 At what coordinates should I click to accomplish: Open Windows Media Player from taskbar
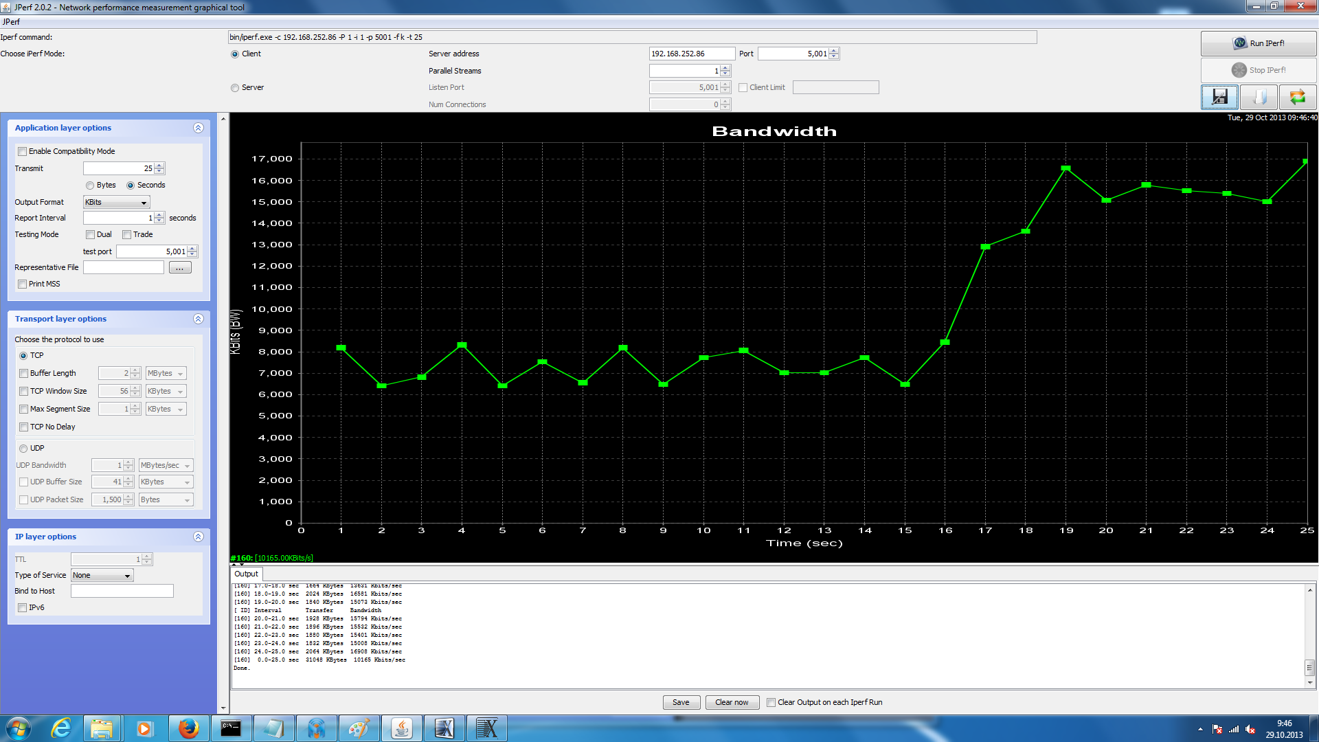tap(144, 728)
